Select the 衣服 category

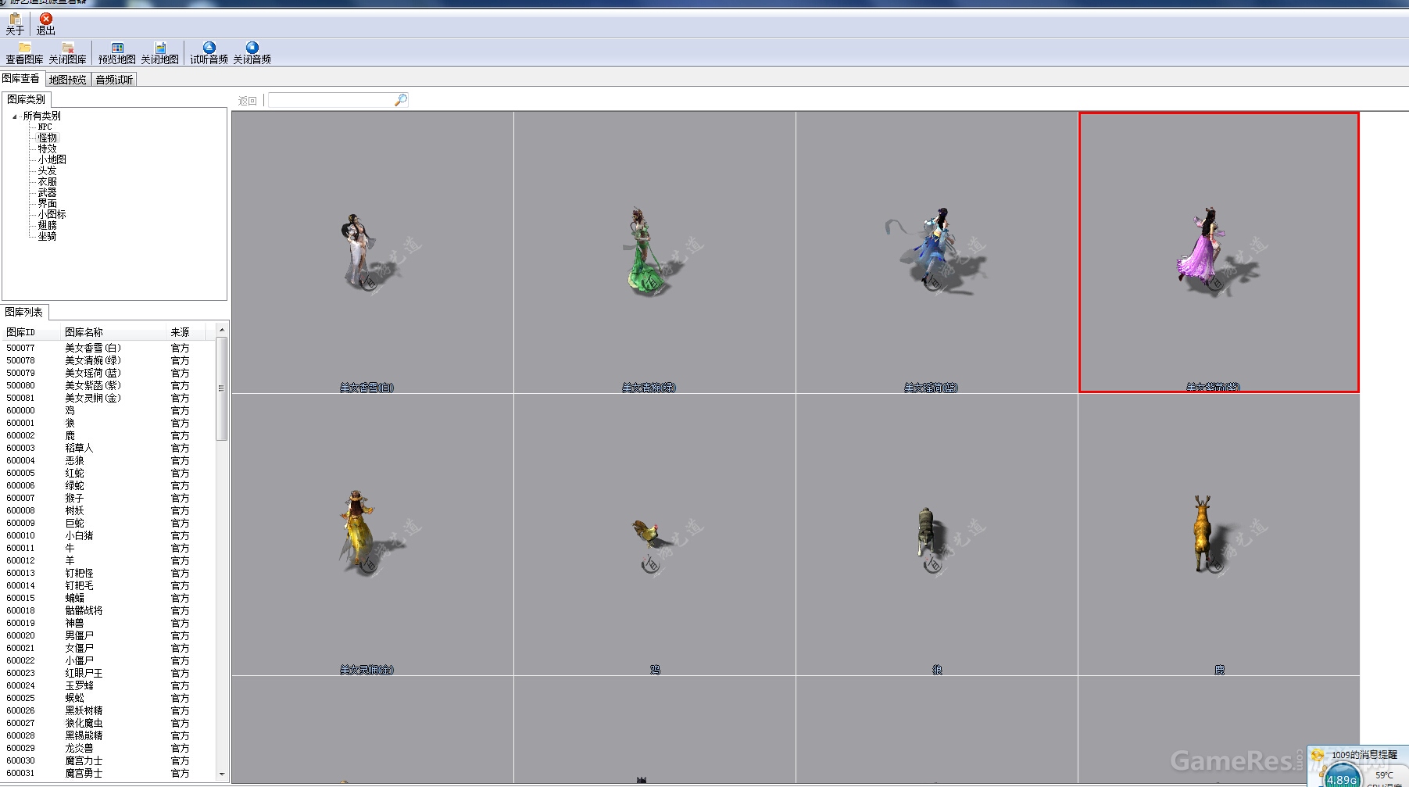48,181
